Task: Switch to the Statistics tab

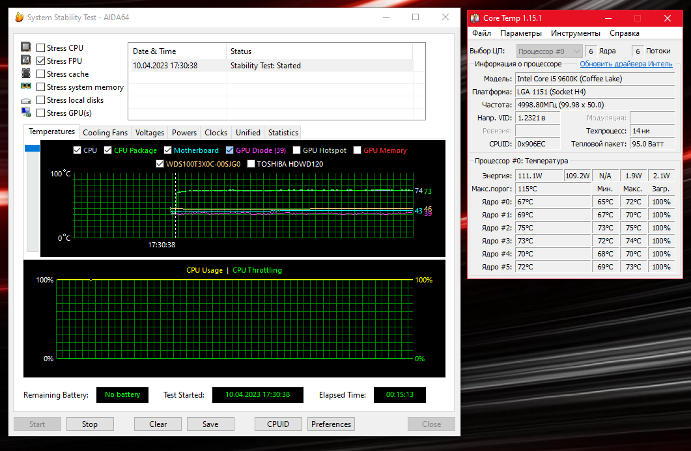Action: [x=283, y=133]
